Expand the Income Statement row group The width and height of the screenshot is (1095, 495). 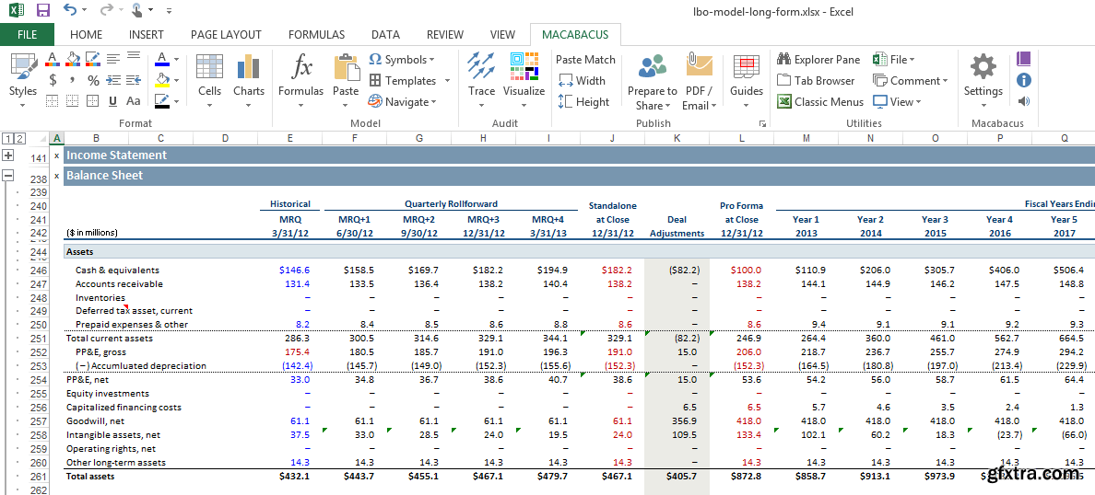tap(8, 156)
